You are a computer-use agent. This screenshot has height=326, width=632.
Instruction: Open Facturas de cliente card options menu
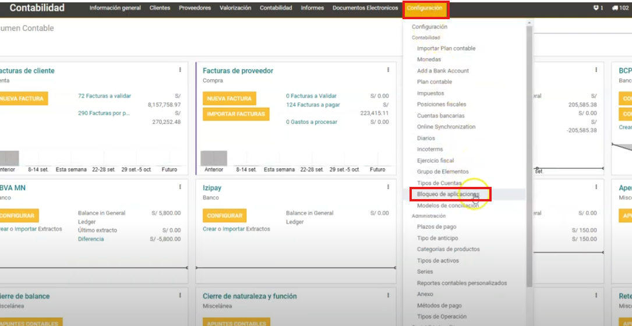click(180, 70)
